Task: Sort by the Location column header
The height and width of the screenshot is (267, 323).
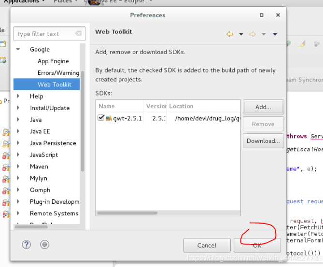Action: pyautogui.click(x=204, y=106)
